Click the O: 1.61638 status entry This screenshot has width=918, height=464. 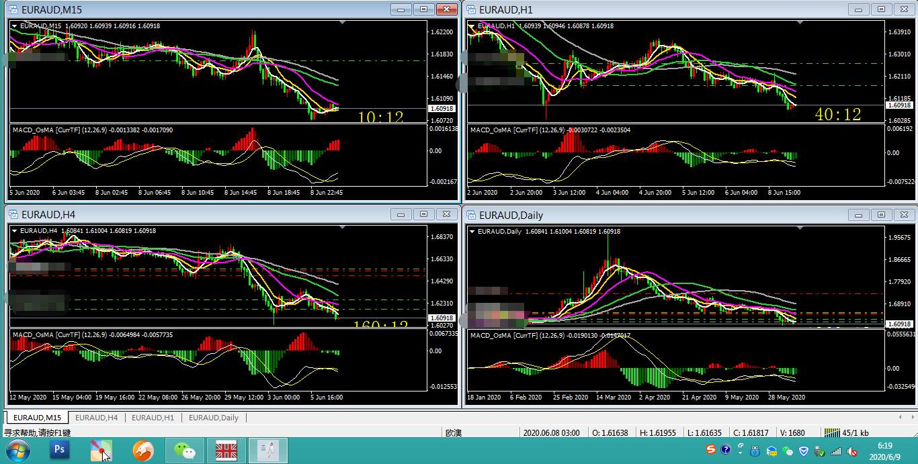[610, 432]
